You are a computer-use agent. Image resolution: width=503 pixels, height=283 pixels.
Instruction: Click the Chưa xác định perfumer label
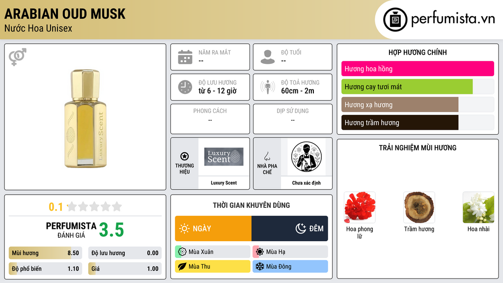tap(307, 183)
